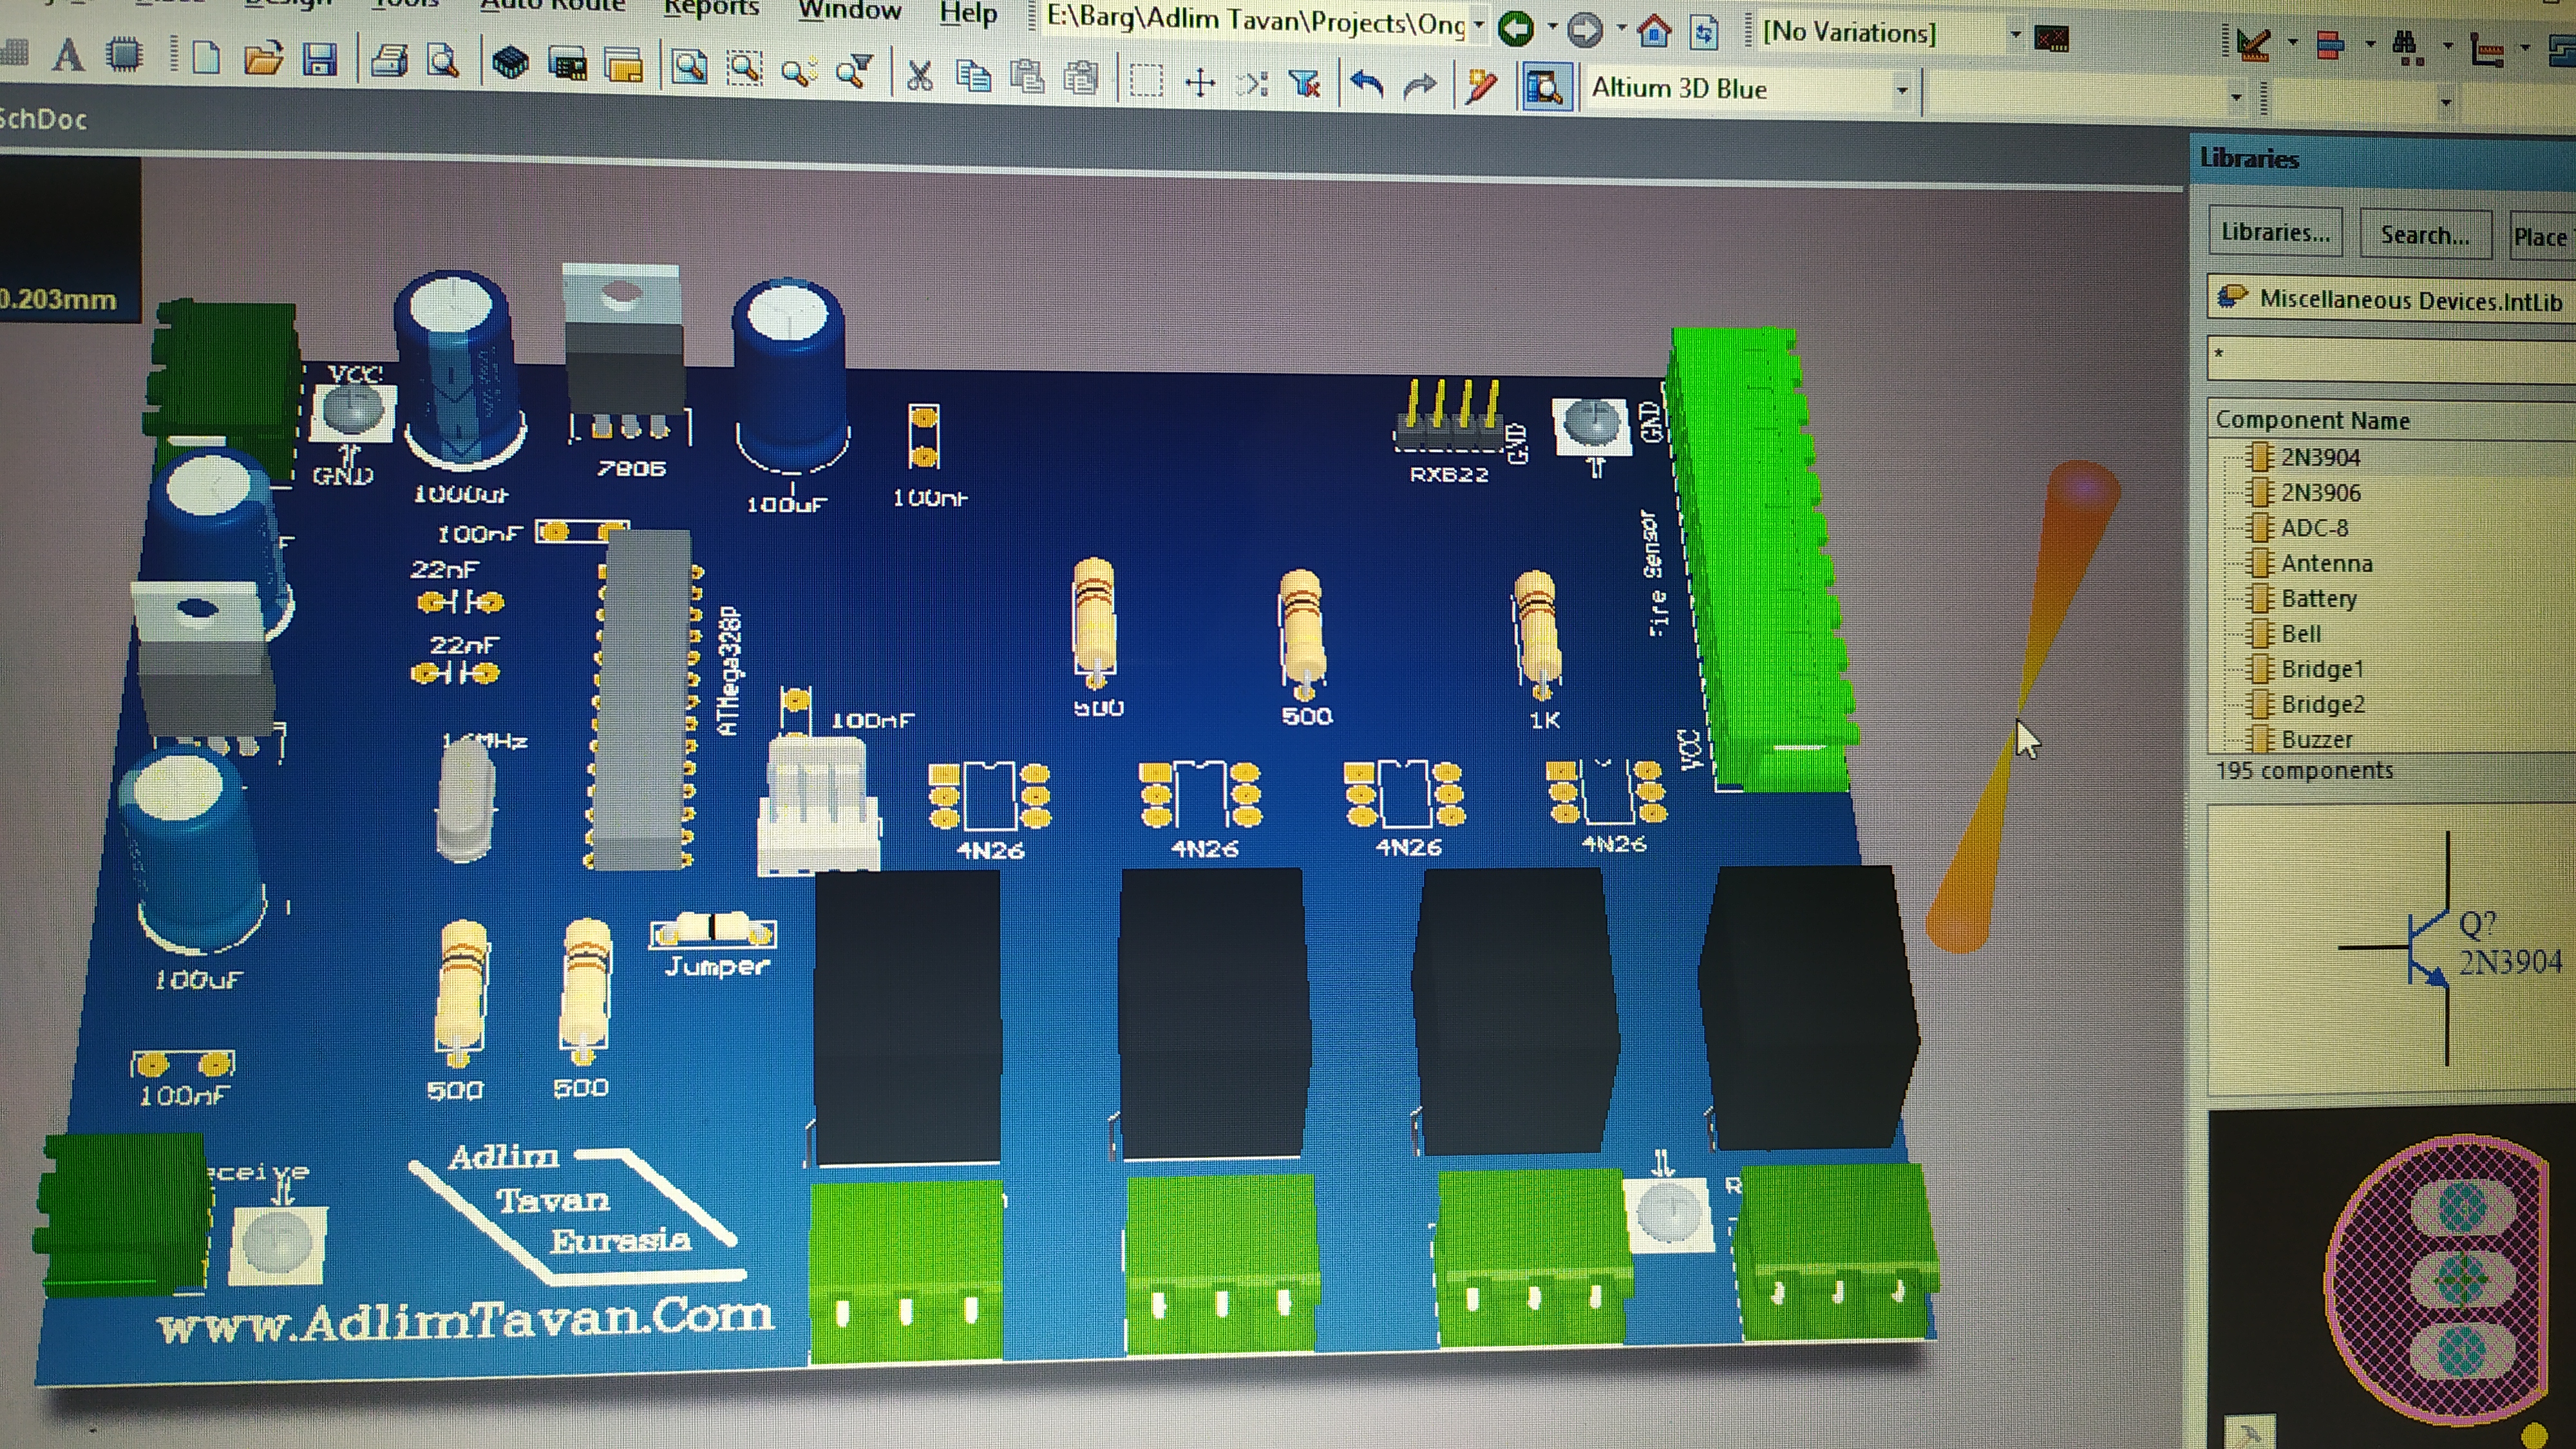Deselect all with crossed-arrows icon

point(1252,83)
